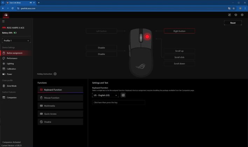Viewport: 248px width, 147px height.
Task: Click the edit/feedback icon in the top toolbar
Action: click(x=229, y=15)
